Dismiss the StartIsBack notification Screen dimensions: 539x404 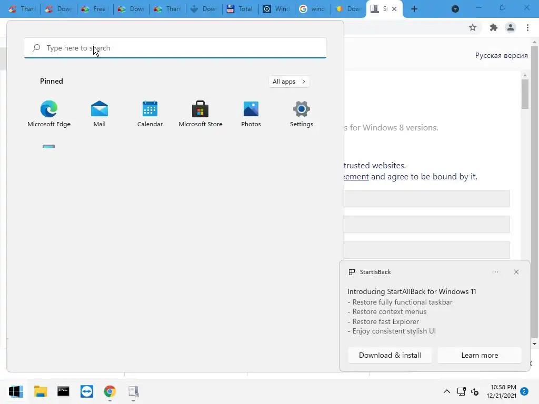coord(516,272)
